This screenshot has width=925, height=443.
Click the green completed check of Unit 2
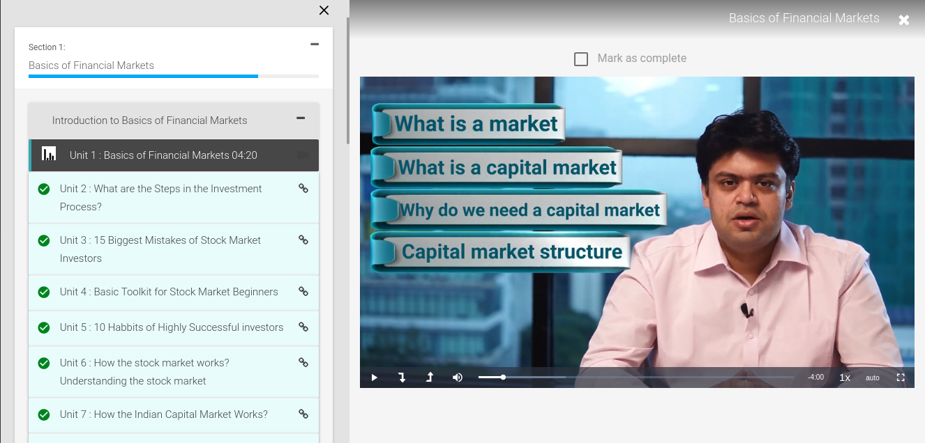coord(44,189)
